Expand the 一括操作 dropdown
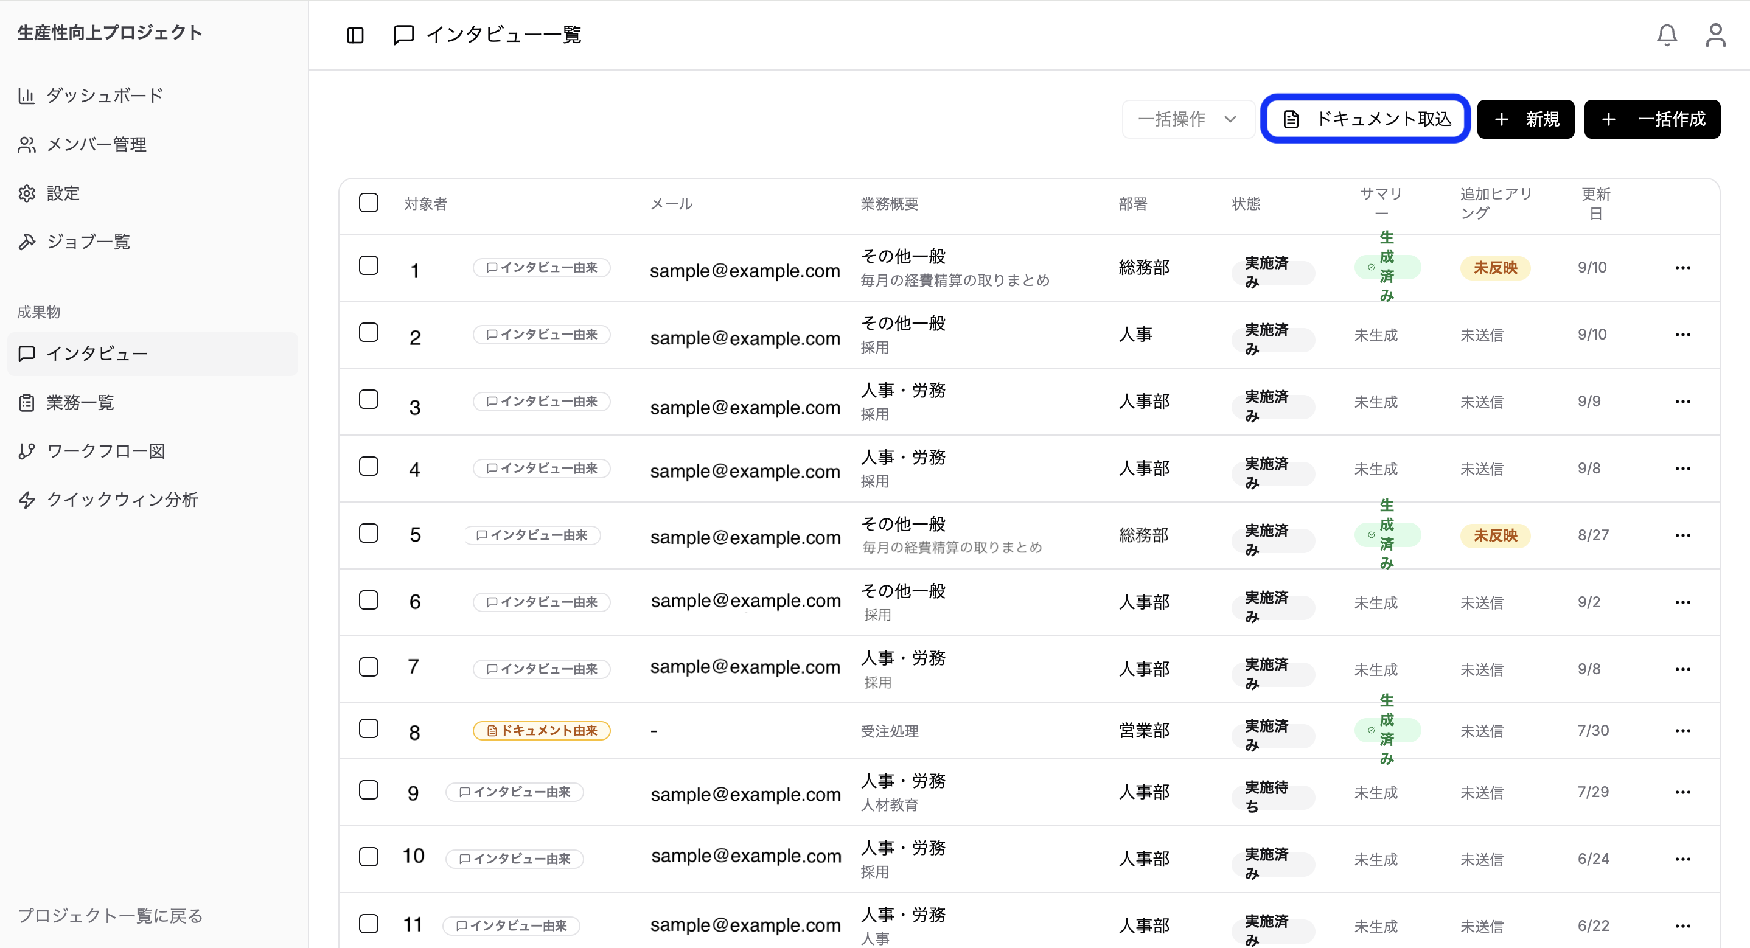 tap(1188, 119)
